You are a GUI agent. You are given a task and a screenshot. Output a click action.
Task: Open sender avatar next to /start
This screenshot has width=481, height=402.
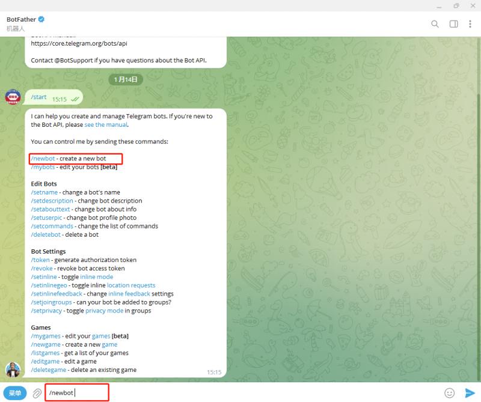[13, 97]
